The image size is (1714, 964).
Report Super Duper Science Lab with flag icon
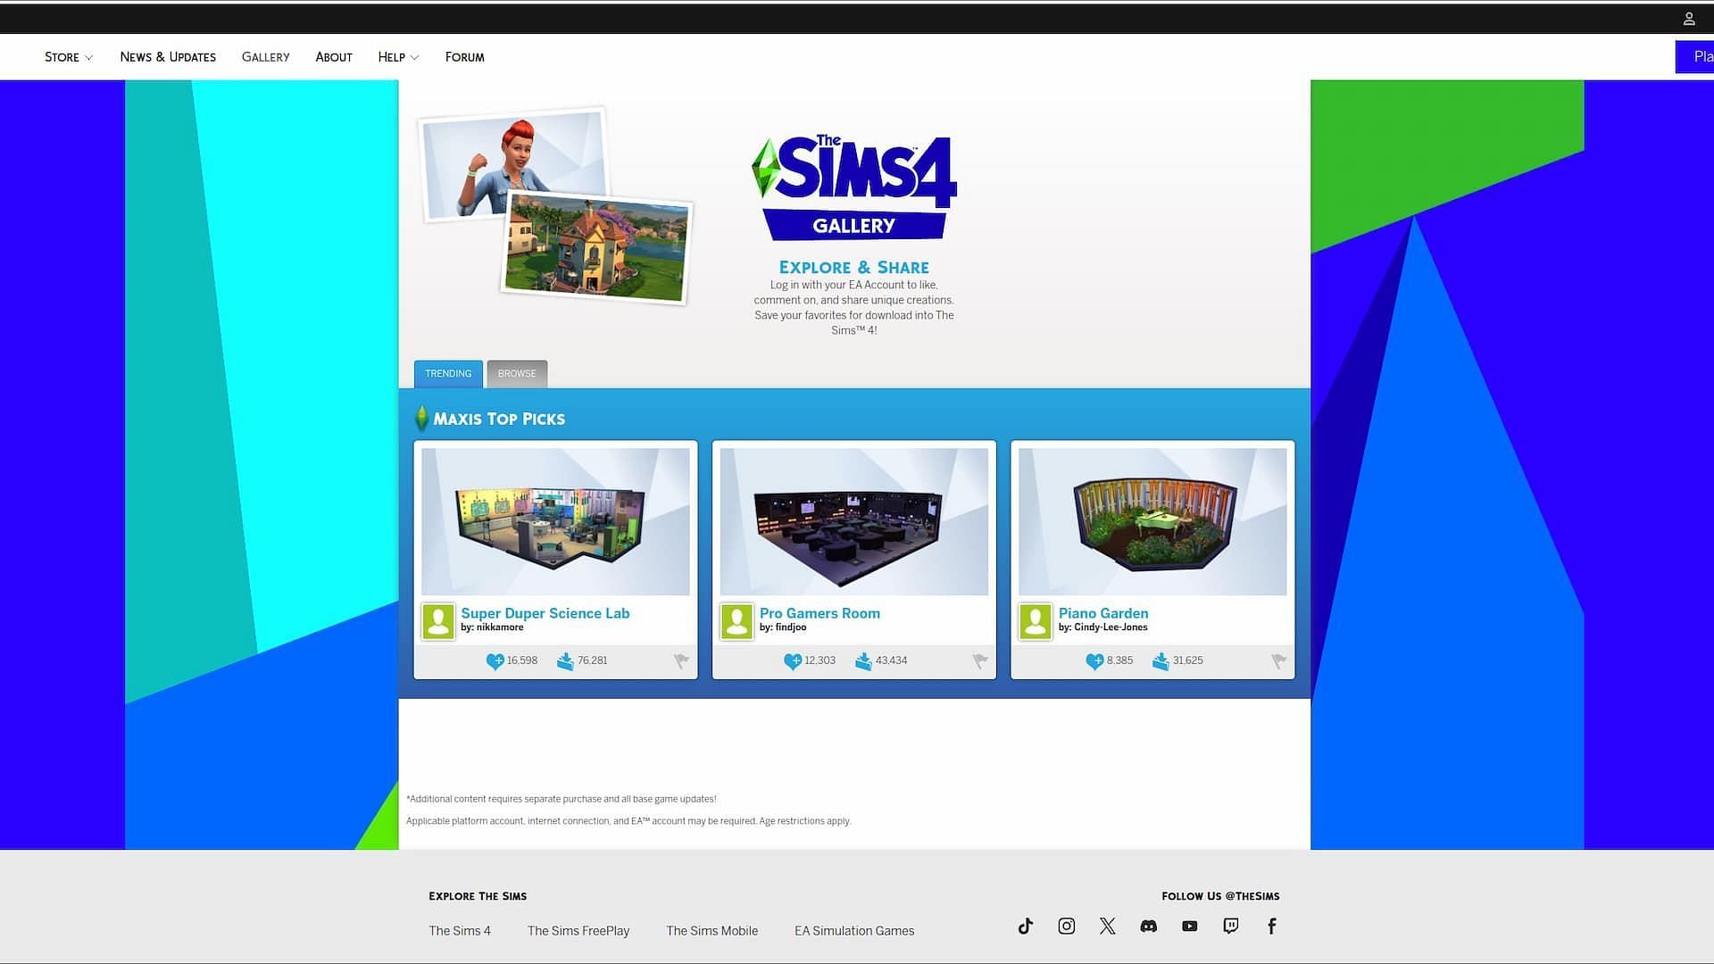(x=681, y=661)
